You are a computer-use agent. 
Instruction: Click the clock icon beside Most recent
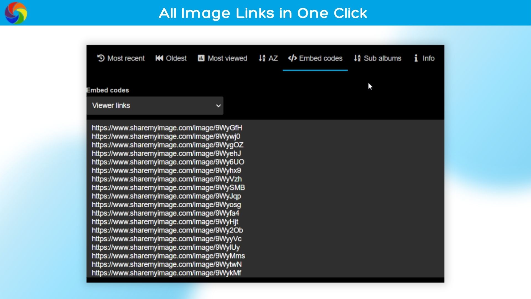click(x=101, y=58)
